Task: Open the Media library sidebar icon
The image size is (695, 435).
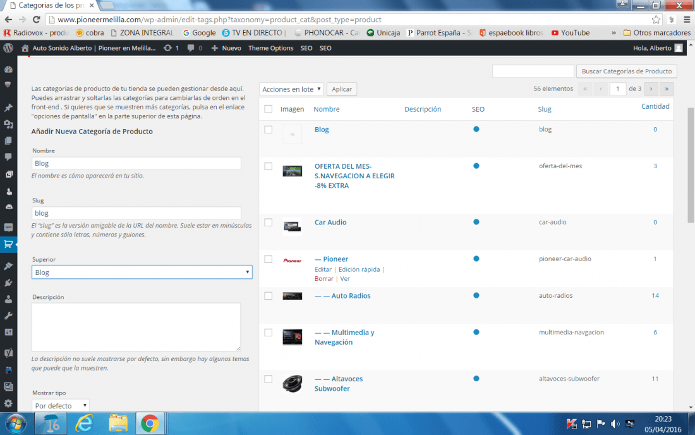Action: click(x=8, y=125)
